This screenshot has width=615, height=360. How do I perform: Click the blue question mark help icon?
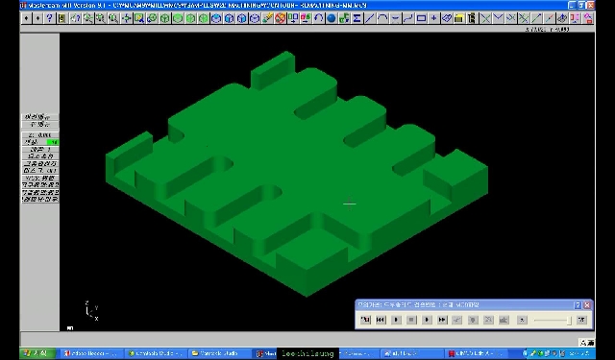(x=49, y=18)
